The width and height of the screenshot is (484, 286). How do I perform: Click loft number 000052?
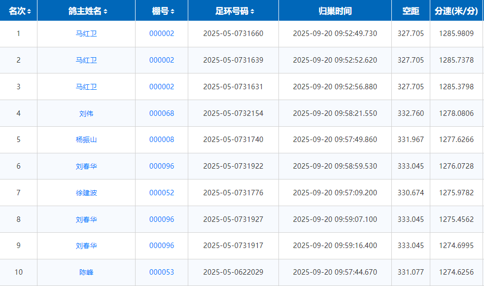pyautogui.click(x=162, y=193)
